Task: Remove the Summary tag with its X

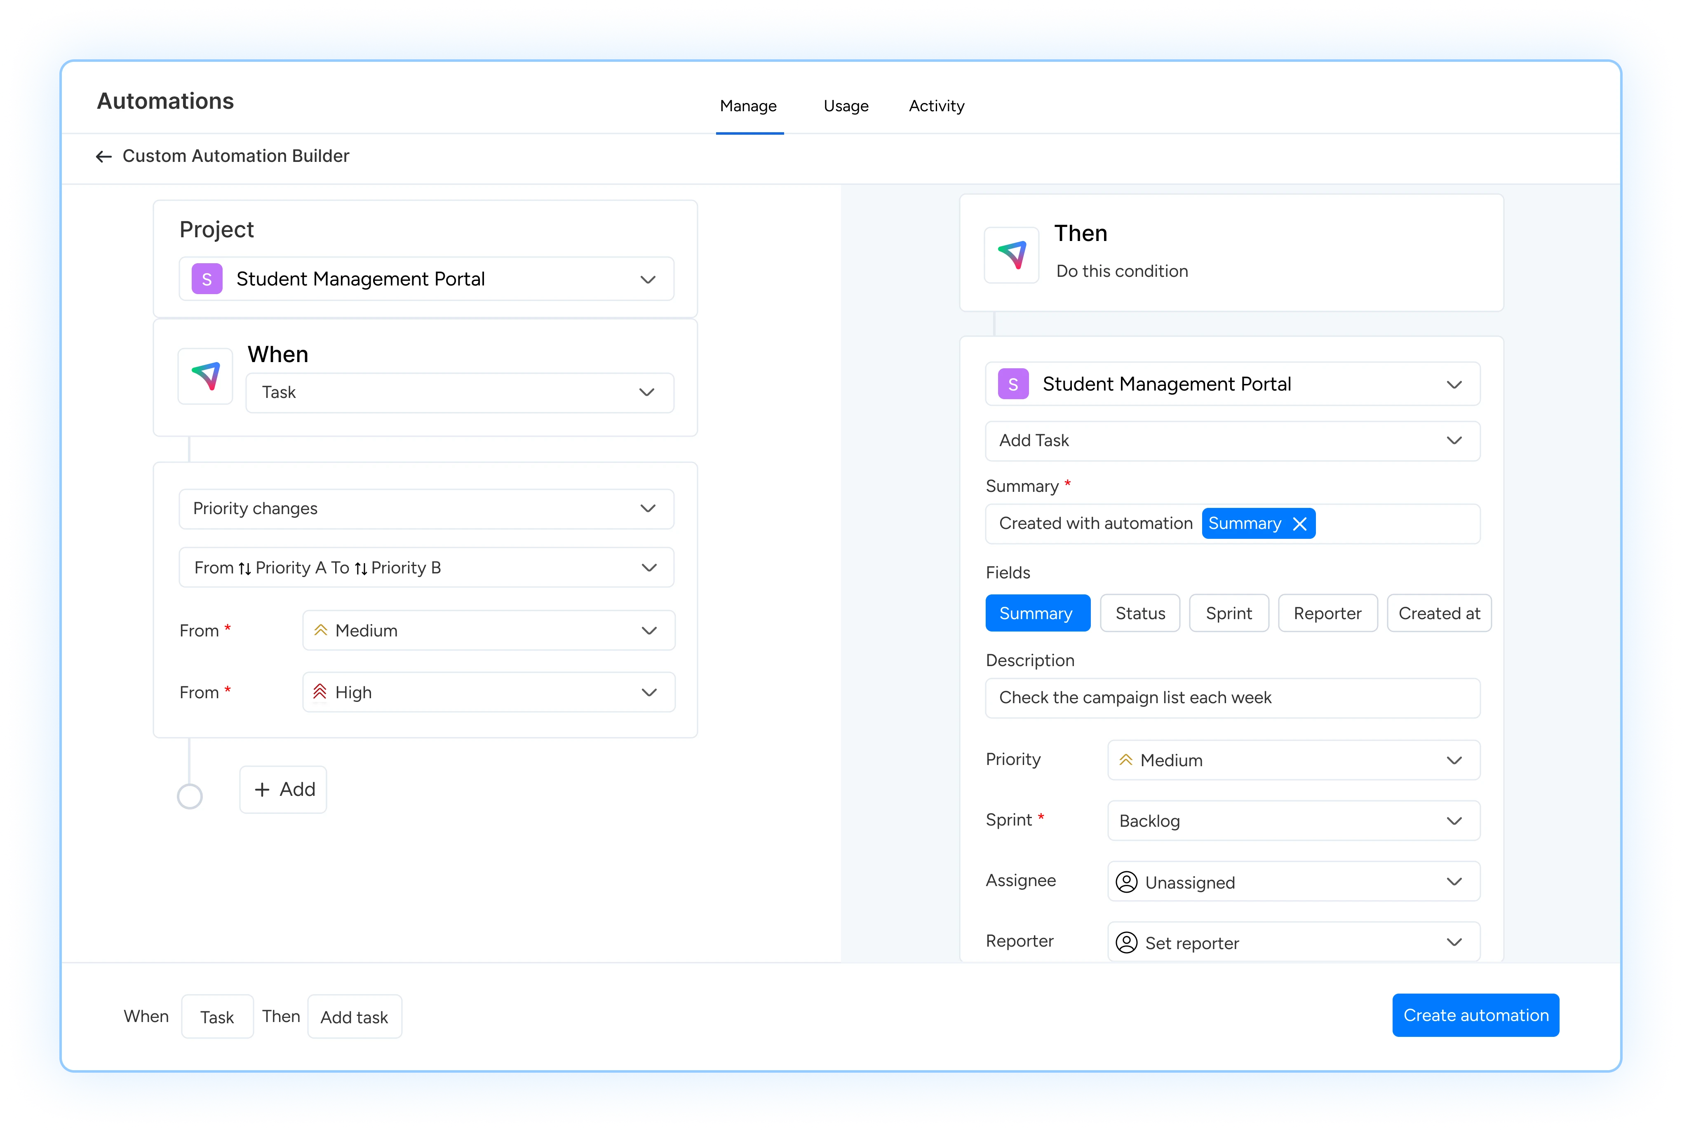Action: (x=1299, y=524)
